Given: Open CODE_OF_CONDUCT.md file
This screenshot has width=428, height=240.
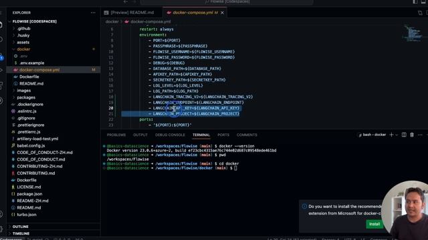Looking at the screenshot, I should (x=41, y=159).
